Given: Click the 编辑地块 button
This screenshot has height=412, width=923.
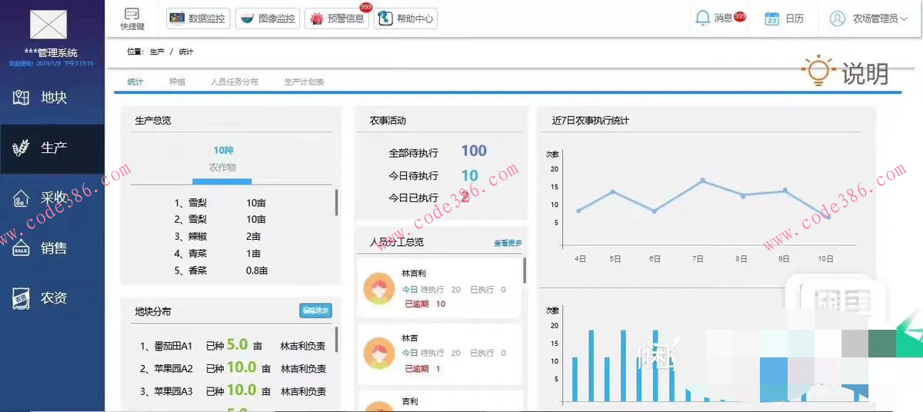Looking at the screenshot, I should (x=315, y=311).
